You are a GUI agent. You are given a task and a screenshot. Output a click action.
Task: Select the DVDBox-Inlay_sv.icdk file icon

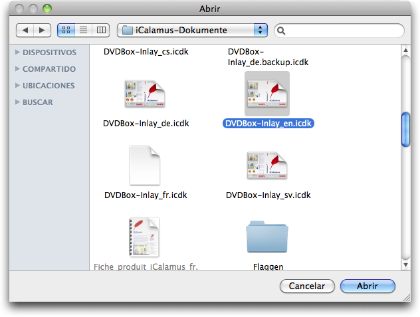click(x=267, y=165)
